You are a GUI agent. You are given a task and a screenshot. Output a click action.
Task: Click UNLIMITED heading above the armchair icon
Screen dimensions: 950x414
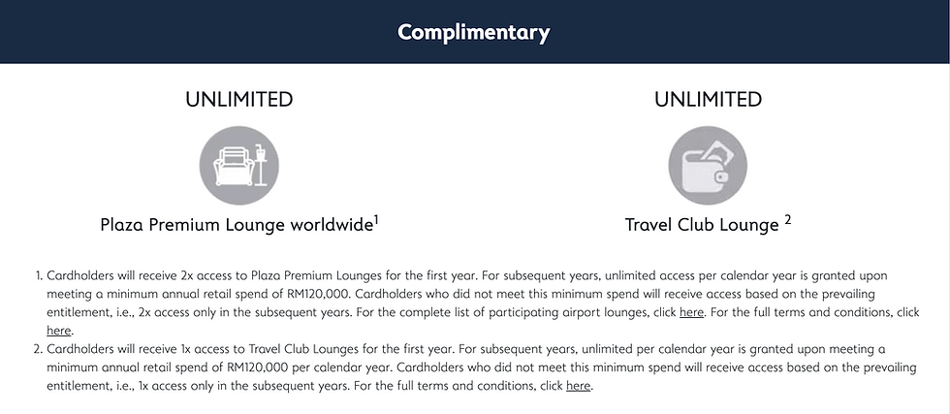[x=238, y=99]
